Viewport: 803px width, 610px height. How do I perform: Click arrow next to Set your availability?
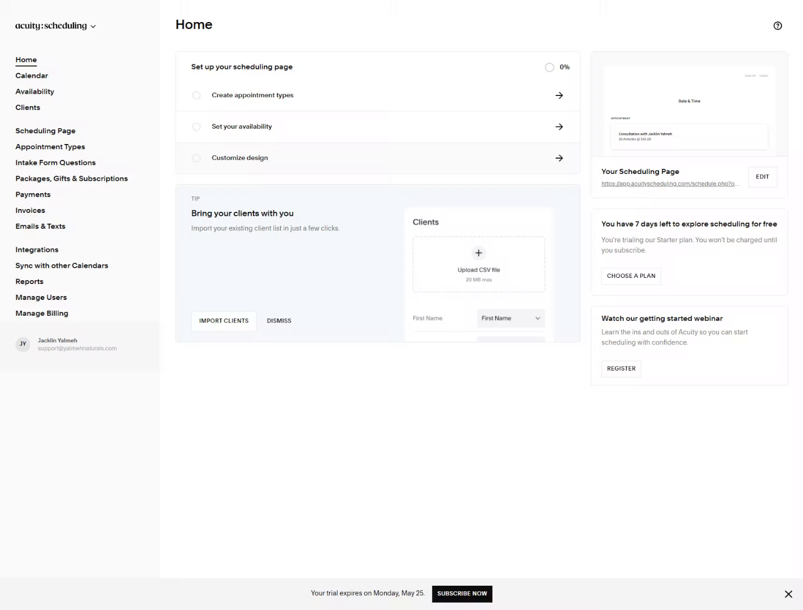559,127
